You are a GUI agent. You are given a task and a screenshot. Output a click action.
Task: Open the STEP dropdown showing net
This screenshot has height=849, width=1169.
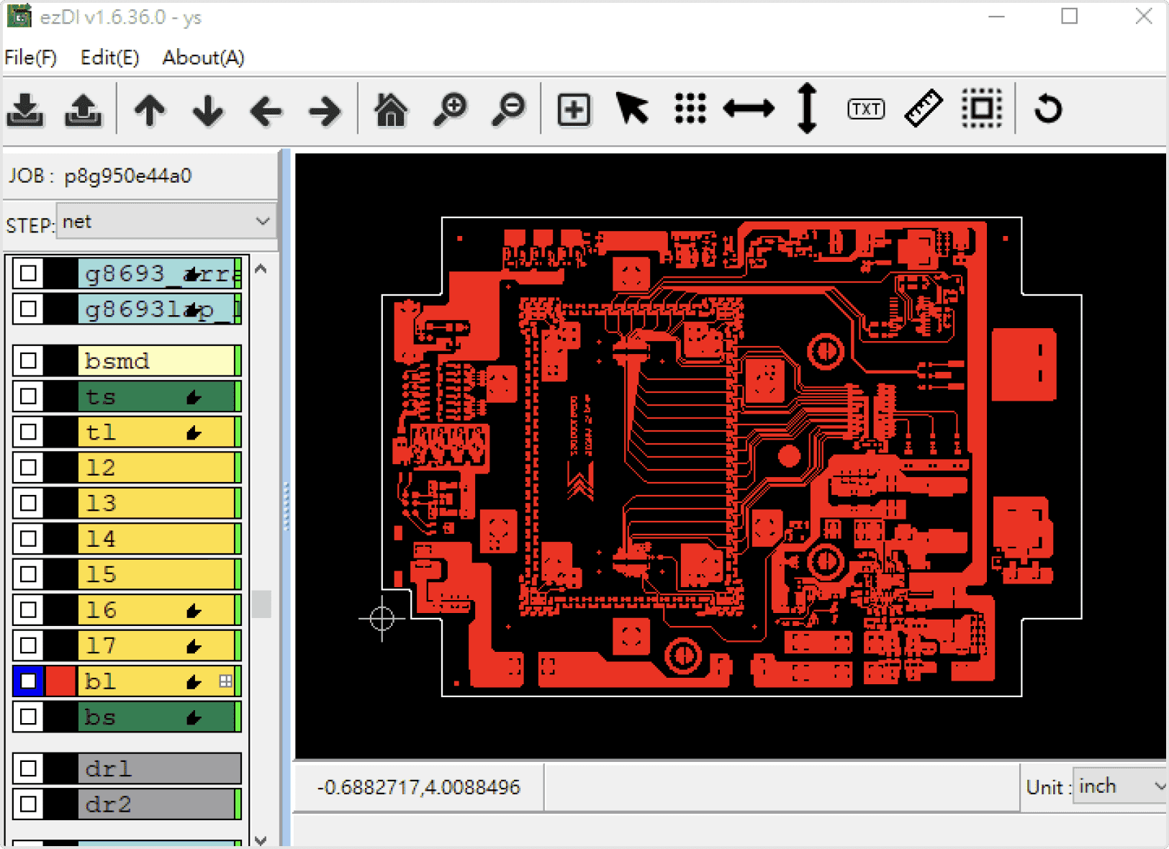tap(166, 221)
